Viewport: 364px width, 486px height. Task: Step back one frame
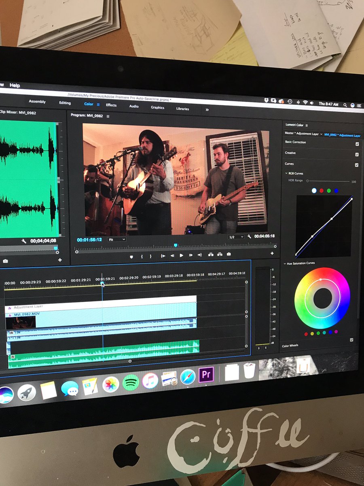(172, 256)
